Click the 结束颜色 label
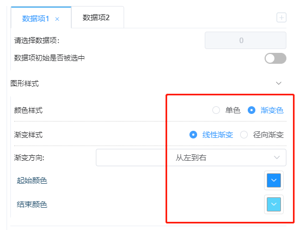 tap(32, 204)
